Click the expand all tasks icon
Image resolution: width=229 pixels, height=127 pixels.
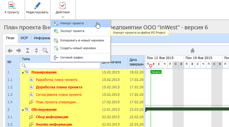(x=36, y=51)
